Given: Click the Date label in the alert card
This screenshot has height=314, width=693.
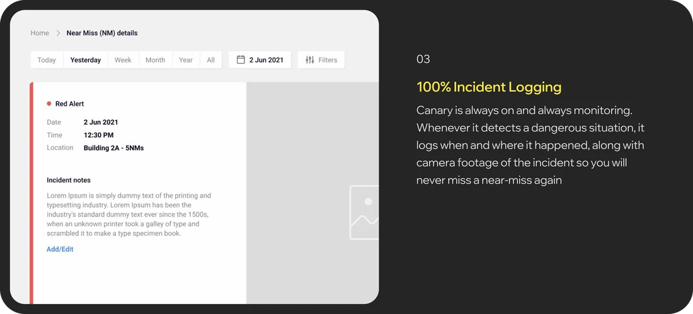Looking at the screenshot, I should [x=54, y=122].
